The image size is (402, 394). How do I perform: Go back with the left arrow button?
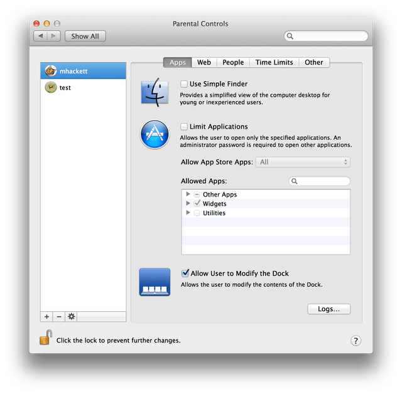point(40,36)
